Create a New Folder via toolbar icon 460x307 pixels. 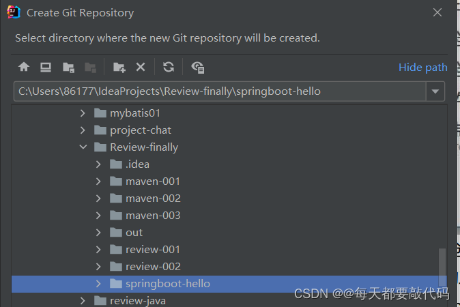[x=119, y=68]
